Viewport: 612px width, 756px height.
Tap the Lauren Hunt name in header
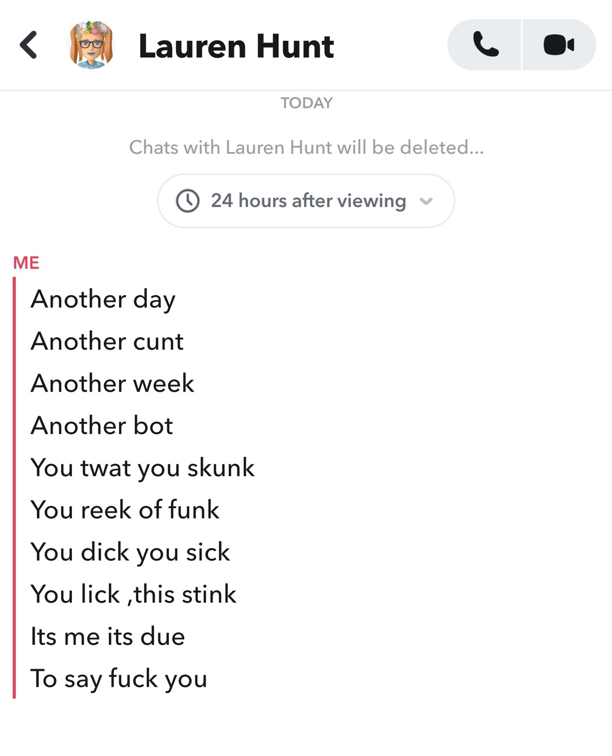236,47
